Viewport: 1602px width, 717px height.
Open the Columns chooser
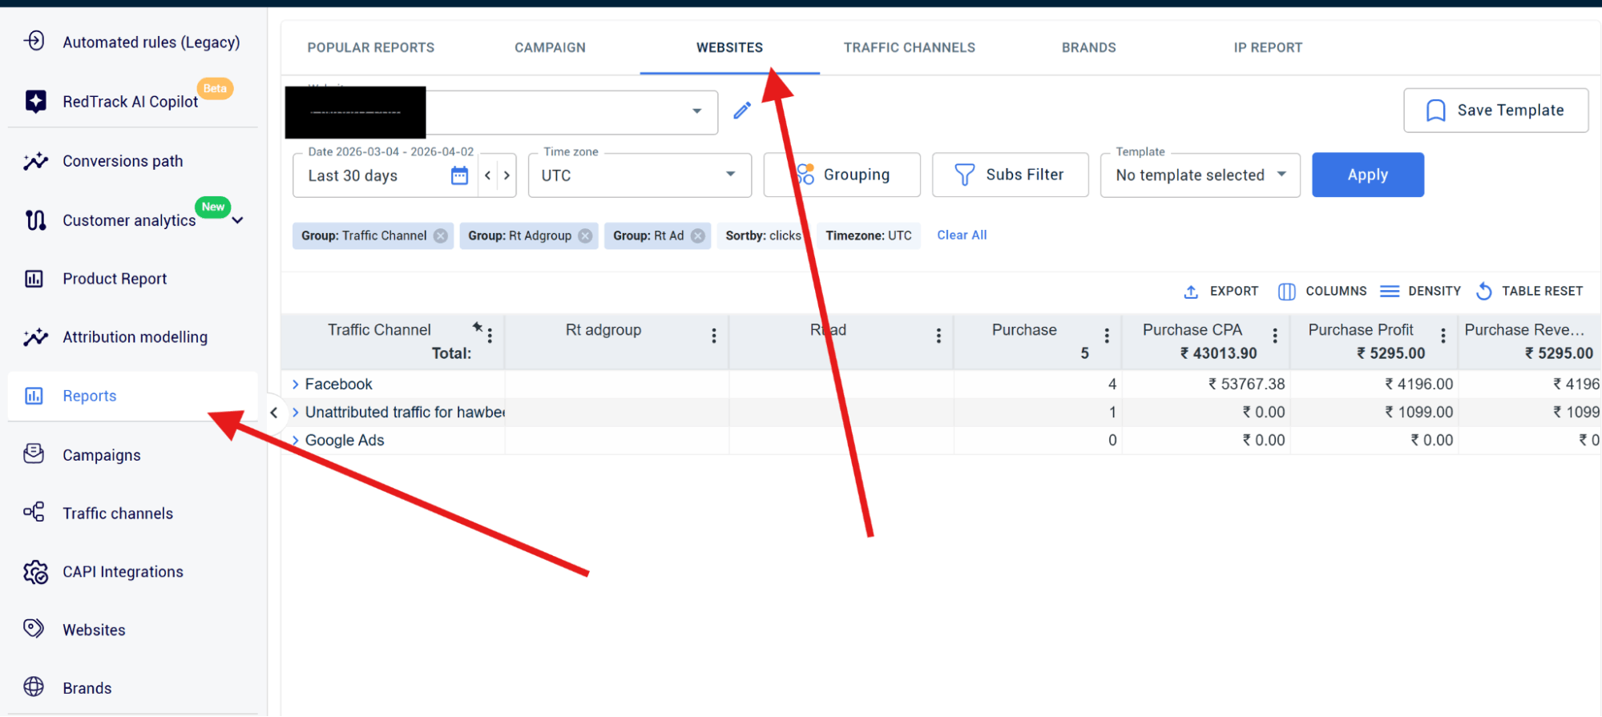point(1322,292)
